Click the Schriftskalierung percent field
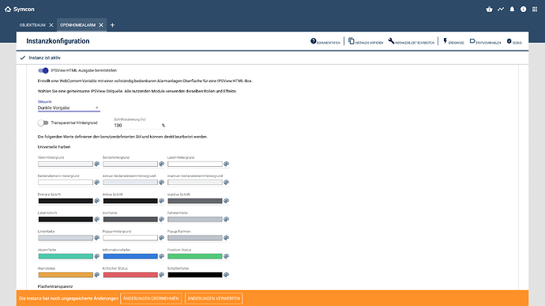Screen dimensions: 545x306 [139, 125]
